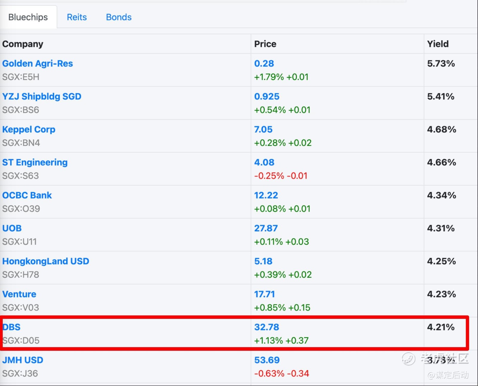The height and width of the screenshot is (386, 478).
Task: Click the +0.39% +0.02 price change
Action: pos(283,275)
